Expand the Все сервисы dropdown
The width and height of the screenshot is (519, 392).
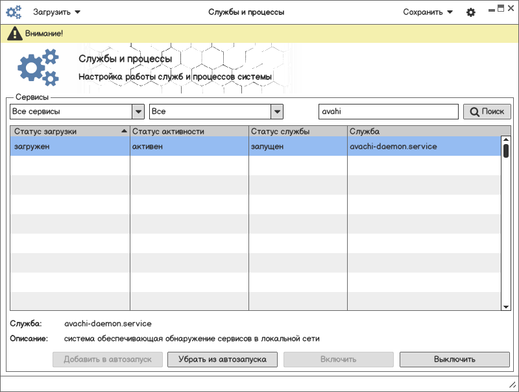point(137,112)
